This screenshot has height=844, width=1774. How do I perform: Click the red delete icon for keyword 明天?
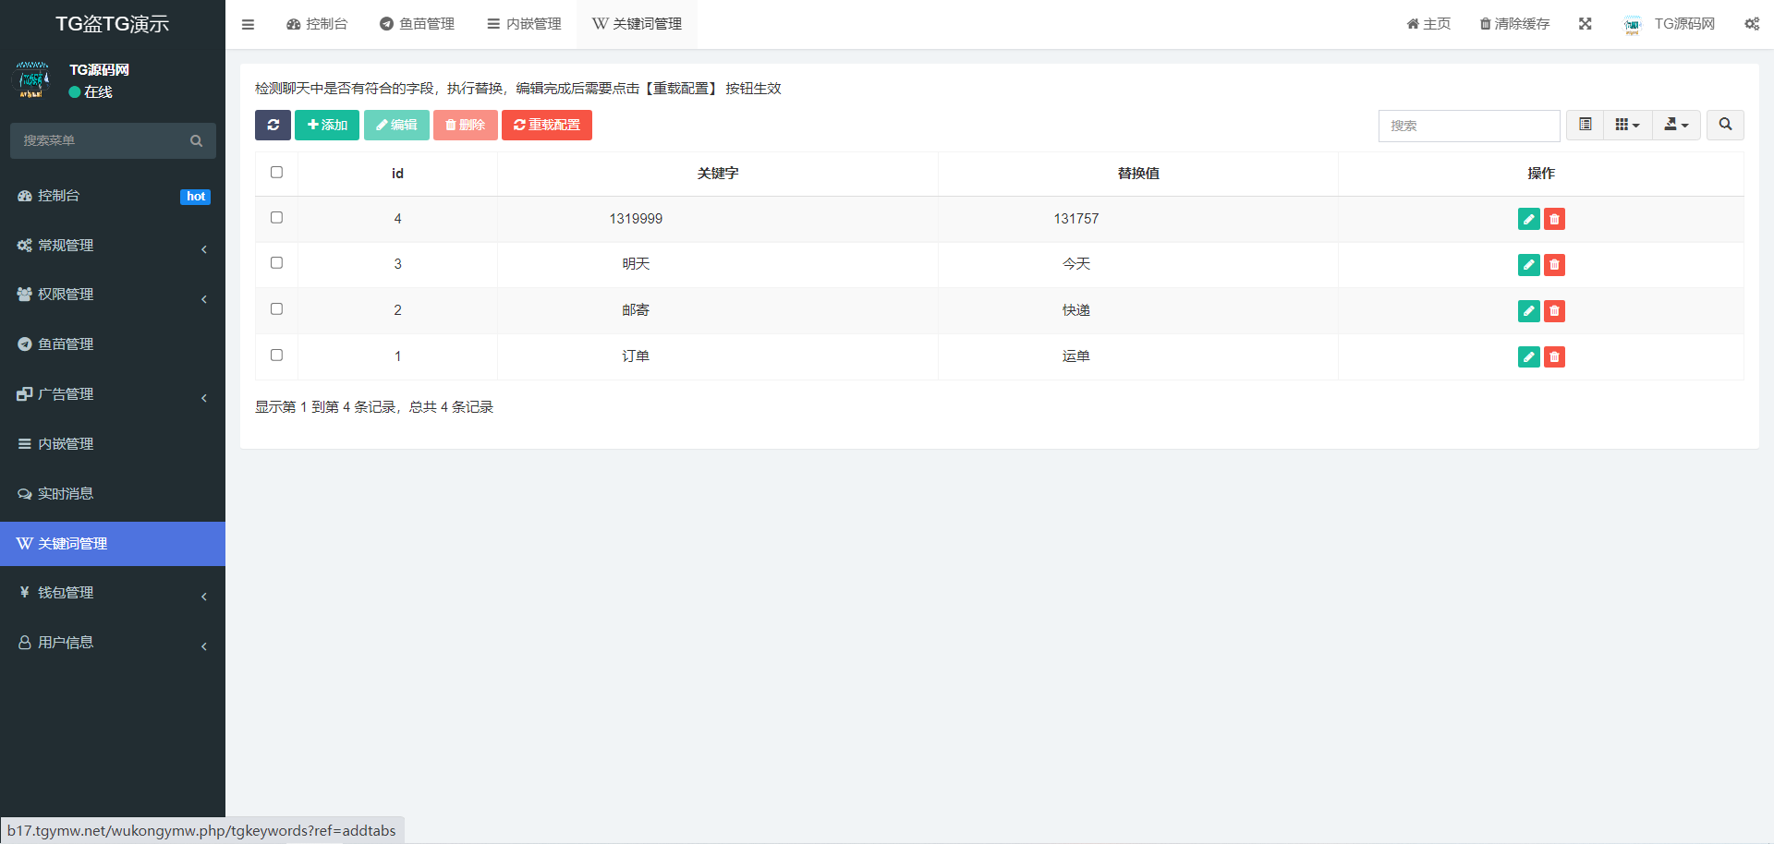[1554, 265]
